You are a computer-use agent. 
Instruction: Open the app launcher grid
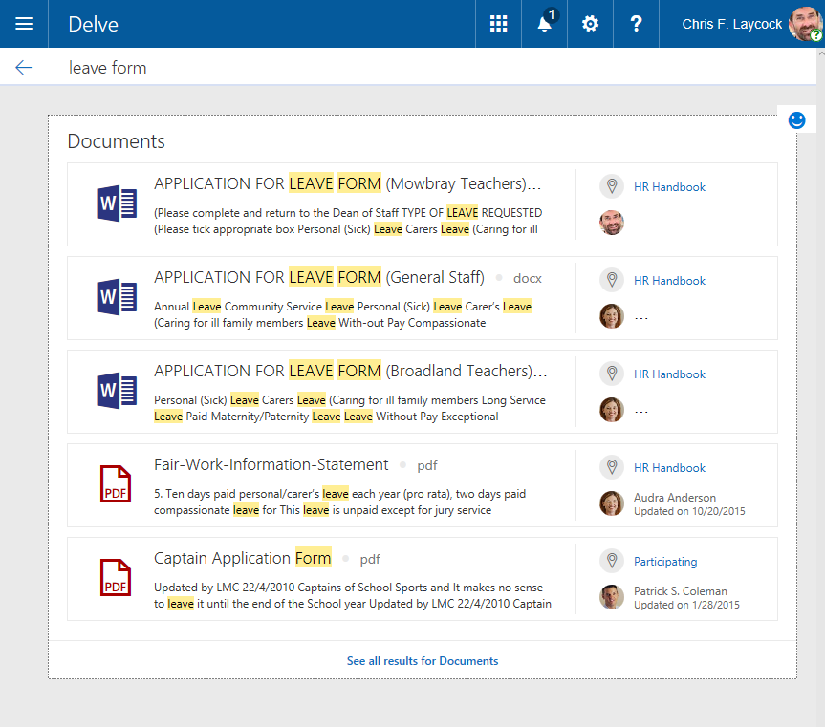498,24
